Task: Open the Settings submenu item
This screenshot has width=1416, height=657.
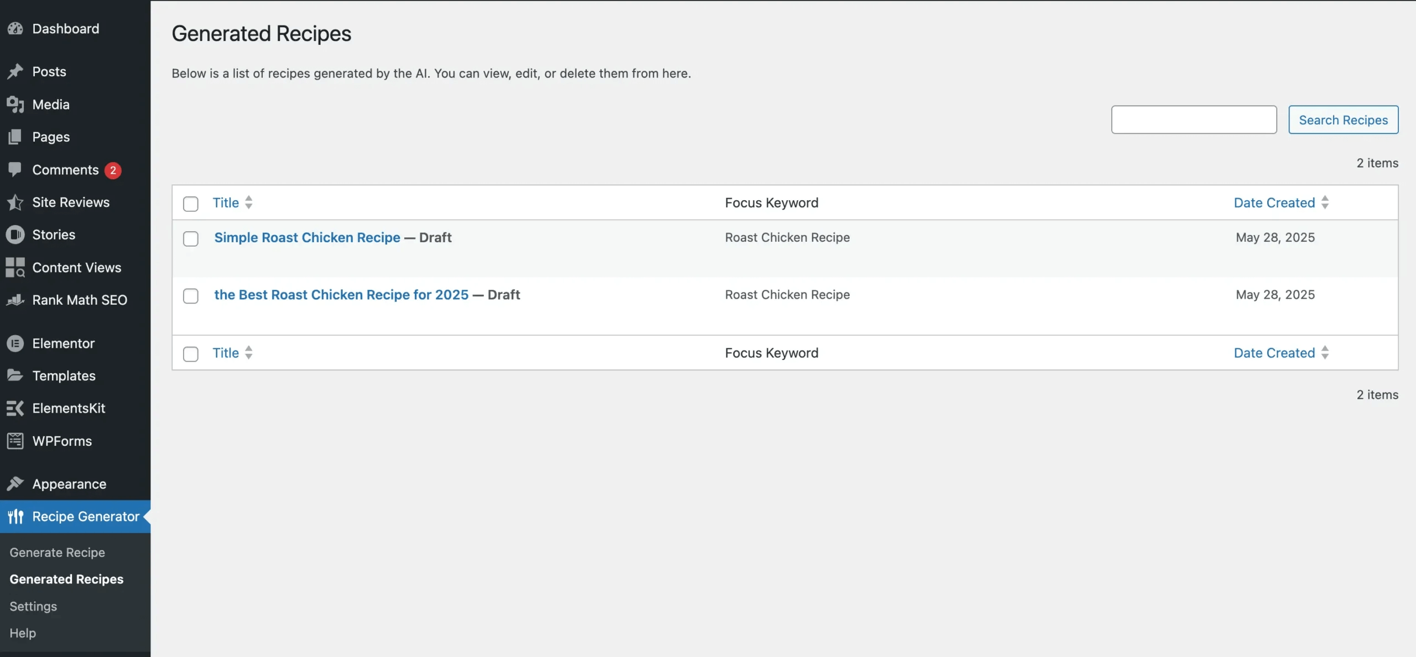Action: (x=33, y=606)
